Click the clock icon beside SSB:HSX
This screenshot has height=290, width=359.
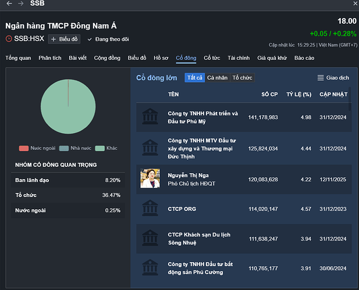9,39
